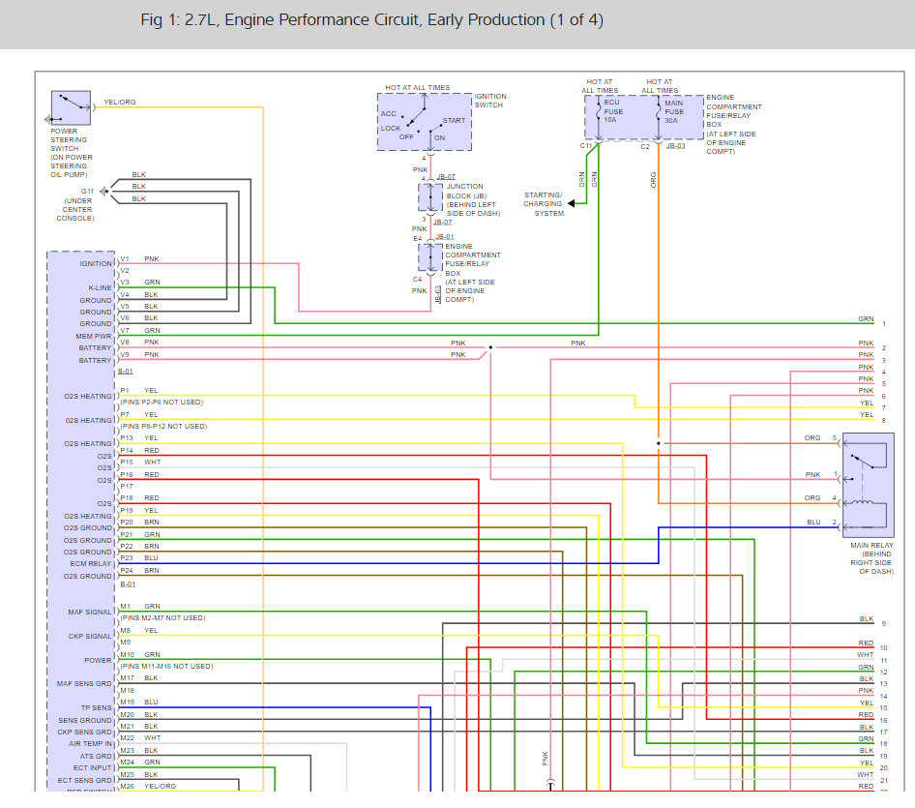Image resolution: width=915 pixels, height=808 pixels.
Task: Click the '(PINS P8-P12 NOT USED)' note
Action: pos(163,426)
